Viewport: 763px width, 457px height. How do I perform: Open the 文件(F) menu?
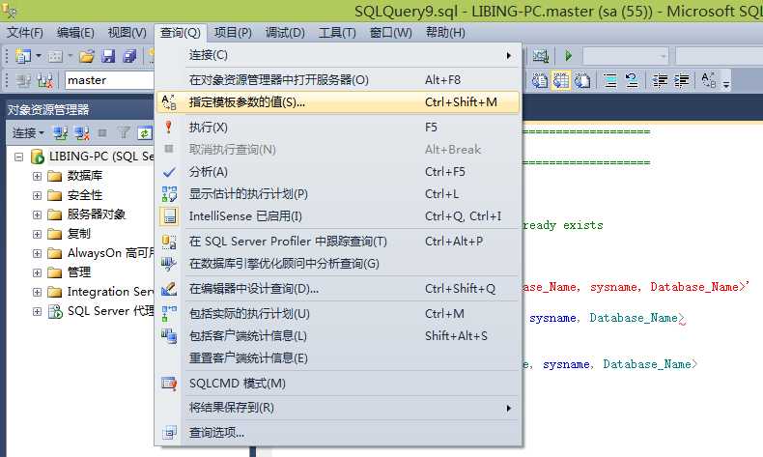pyautogui.click(x=25, y=33)
